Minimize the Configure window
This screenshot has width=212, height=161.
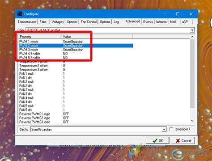pyautogui.click(x=165, y=14)
